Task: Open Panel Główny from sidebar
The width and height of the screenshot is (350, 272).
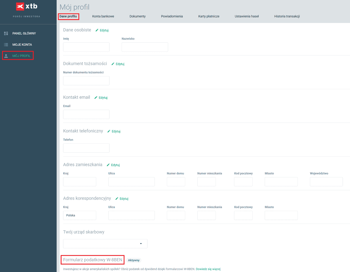Action: click(x=24, y=34)
